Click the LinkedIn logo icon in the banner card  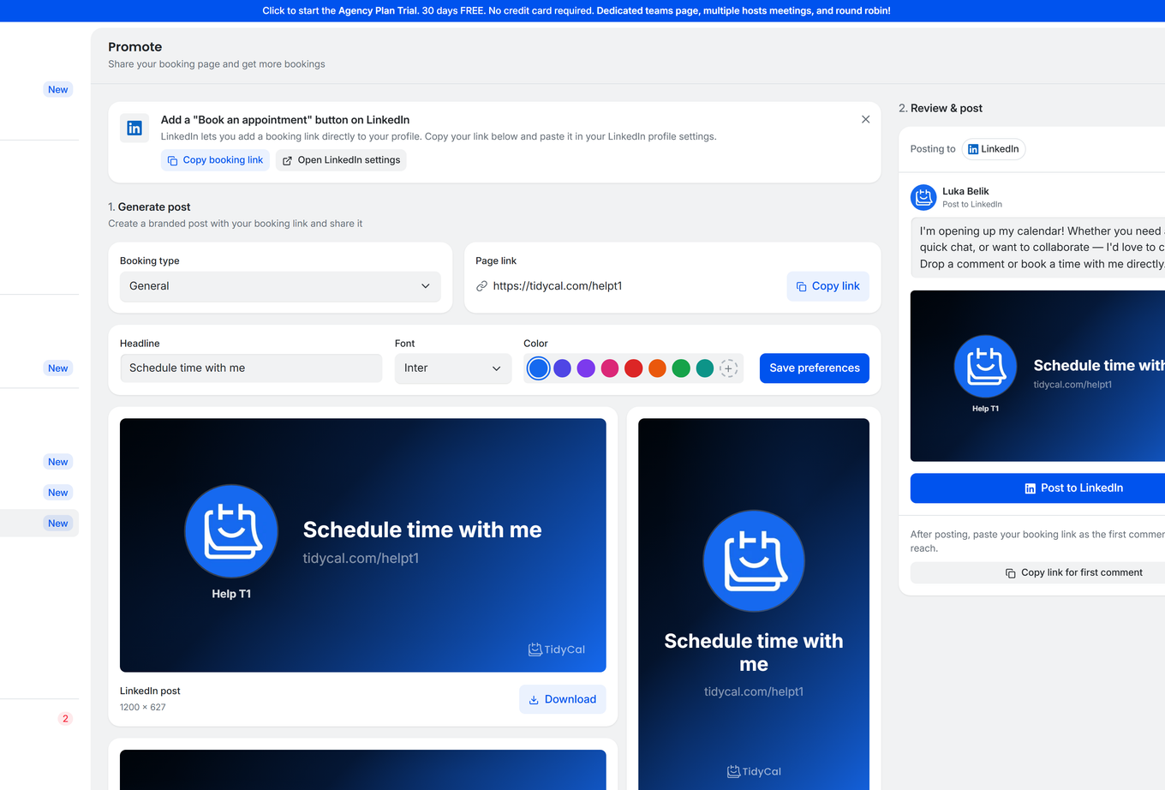coord(134,128)
